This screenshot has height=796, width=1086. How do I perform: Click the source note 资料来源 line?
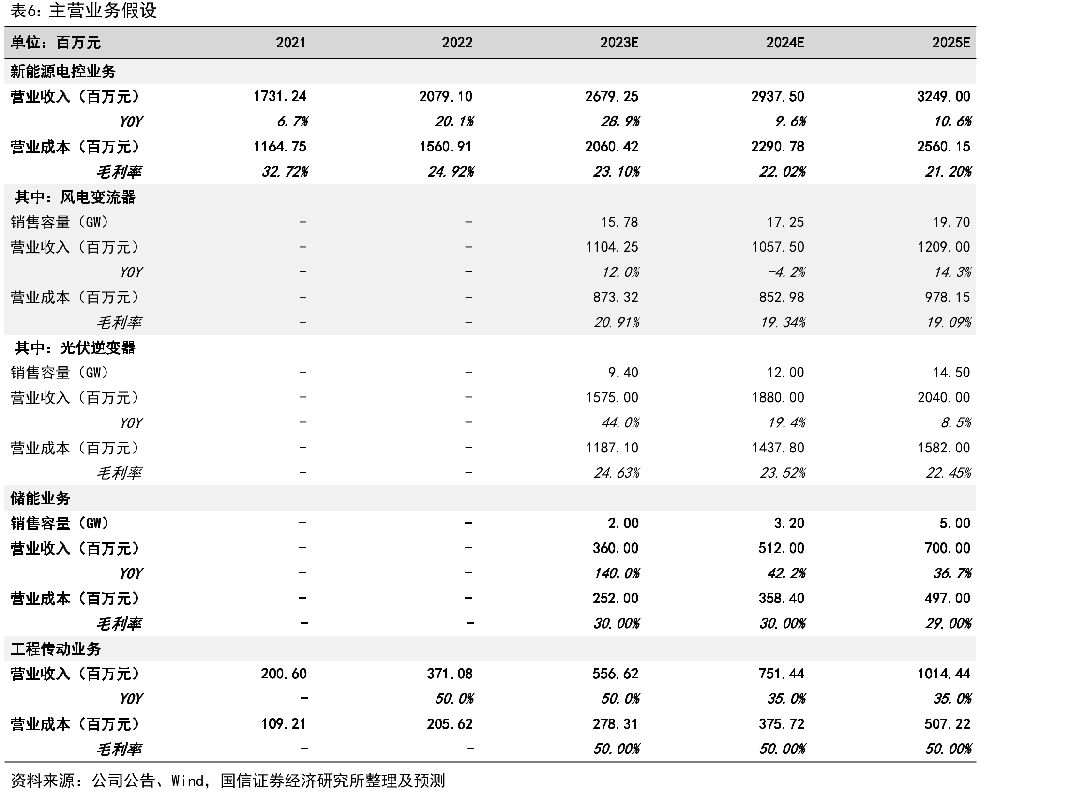point(227,781)
